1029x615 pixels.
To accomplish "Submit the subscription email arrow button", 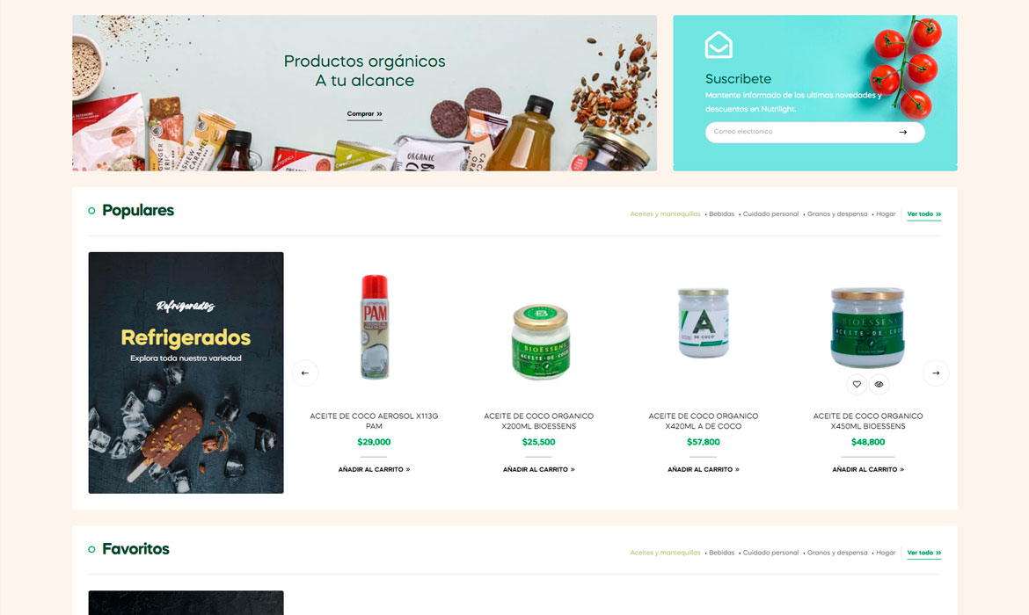I will [x=903, y=132].
